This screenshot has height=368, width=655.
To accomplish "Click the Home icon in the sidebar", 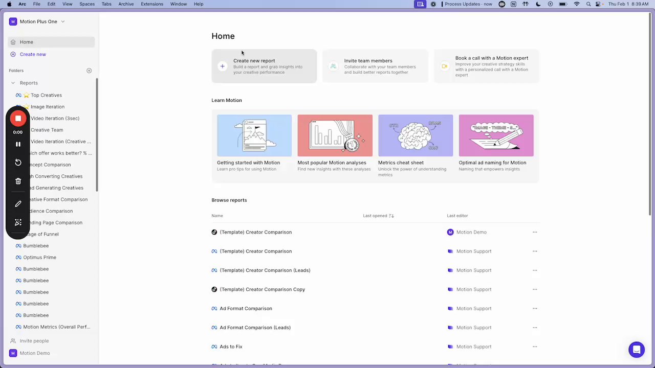I will coord(13,42).
